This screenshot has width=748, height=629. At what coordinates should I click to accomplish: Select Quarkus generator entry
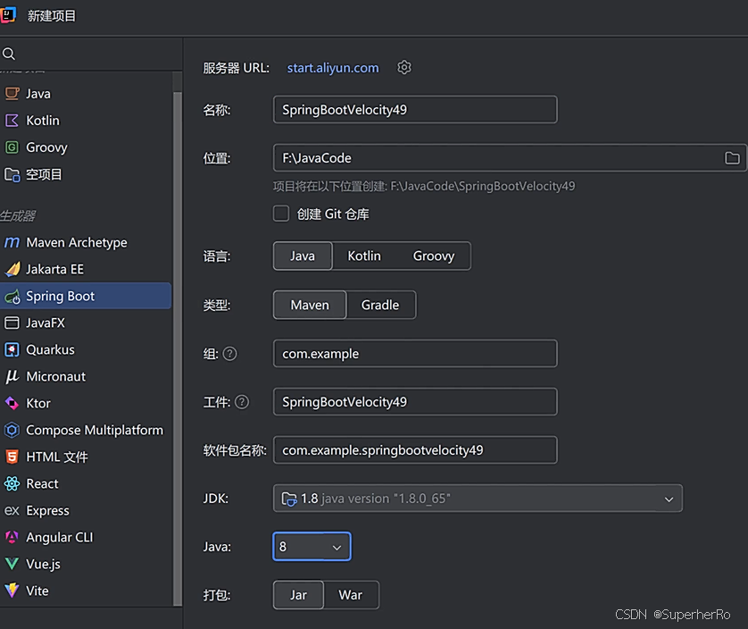(86, 349)
